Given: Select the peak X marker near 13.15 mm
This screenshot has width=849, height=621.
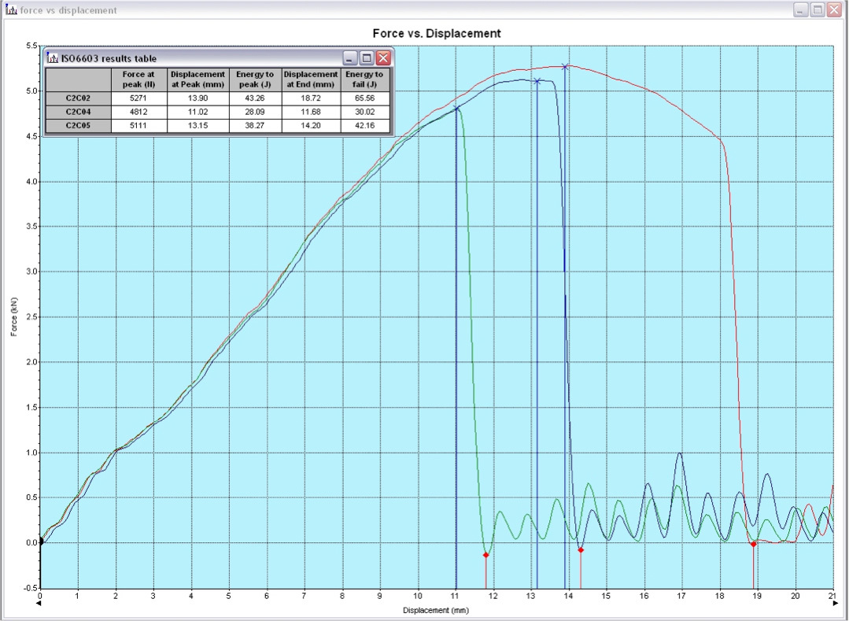Looking at the screenshot, I should [537, 81].
